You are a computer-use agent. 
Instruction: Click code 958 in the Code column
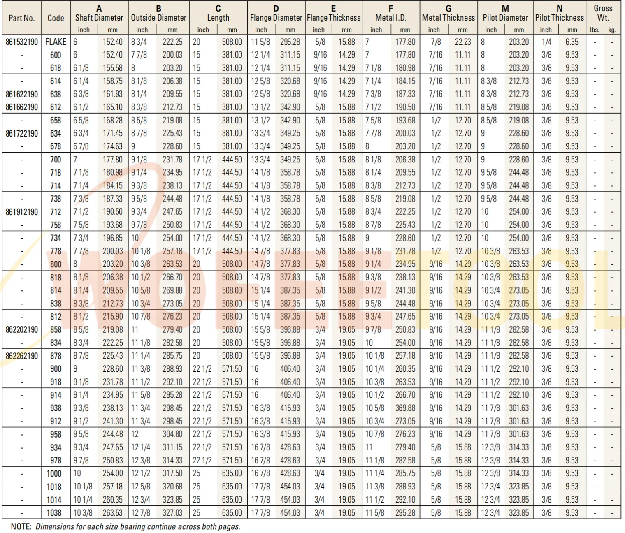[56, 434]
